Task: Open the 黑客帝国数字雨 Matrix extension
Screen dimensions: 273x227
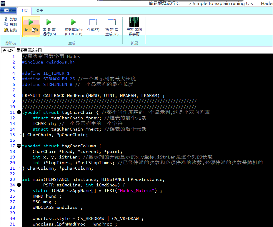Action: [134, 27]
